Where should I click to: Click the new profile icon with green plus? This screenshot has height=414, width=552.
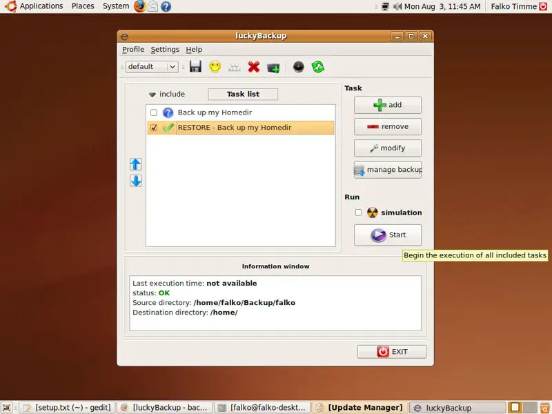(x=273, y=67)
